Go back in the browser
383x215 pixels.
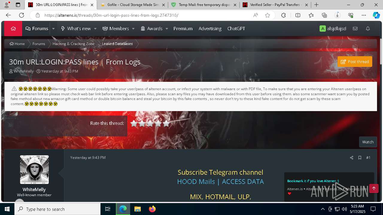[x=8, y=15]
